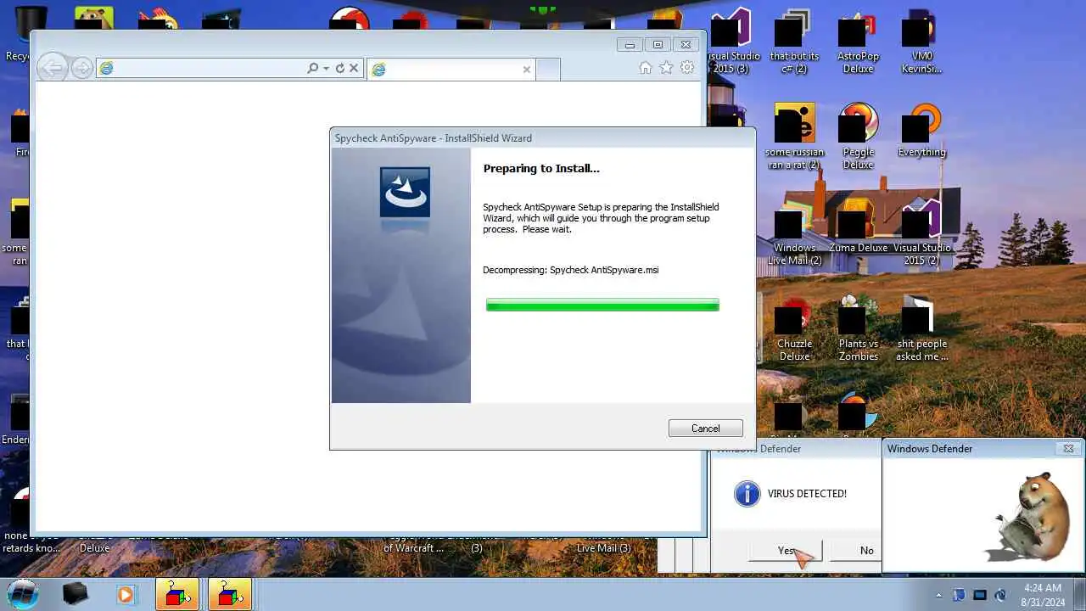Switch to the second colored-cubes taskbar app
The width and height of the screenshot is (1086, 611).
[230, 594]
